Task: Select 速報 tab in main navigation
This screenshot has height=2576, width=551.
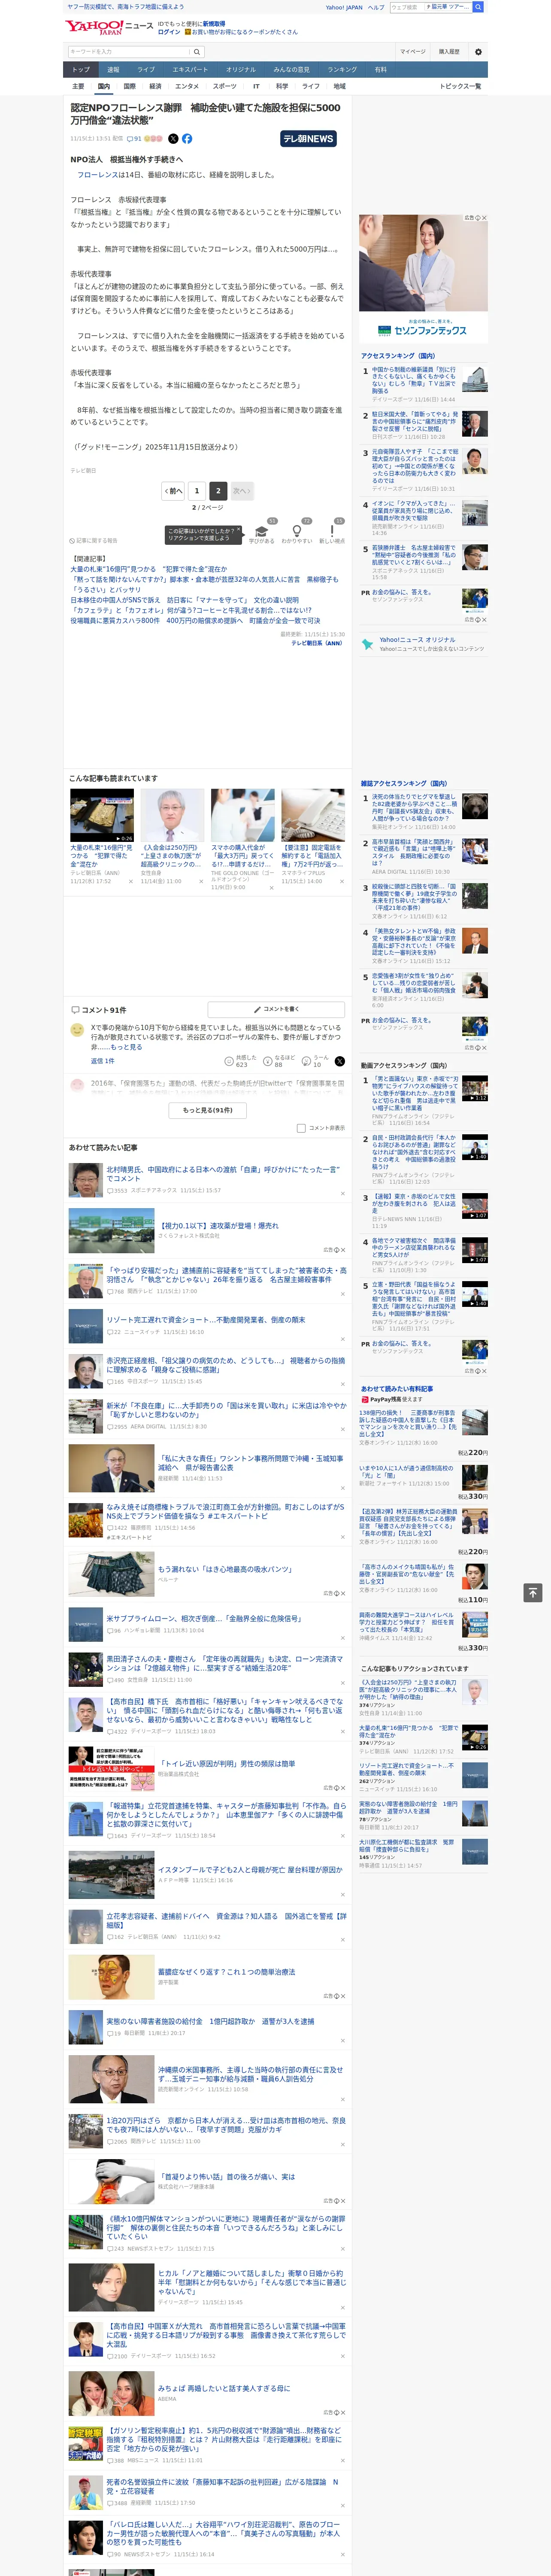Action: coord(113,69)
